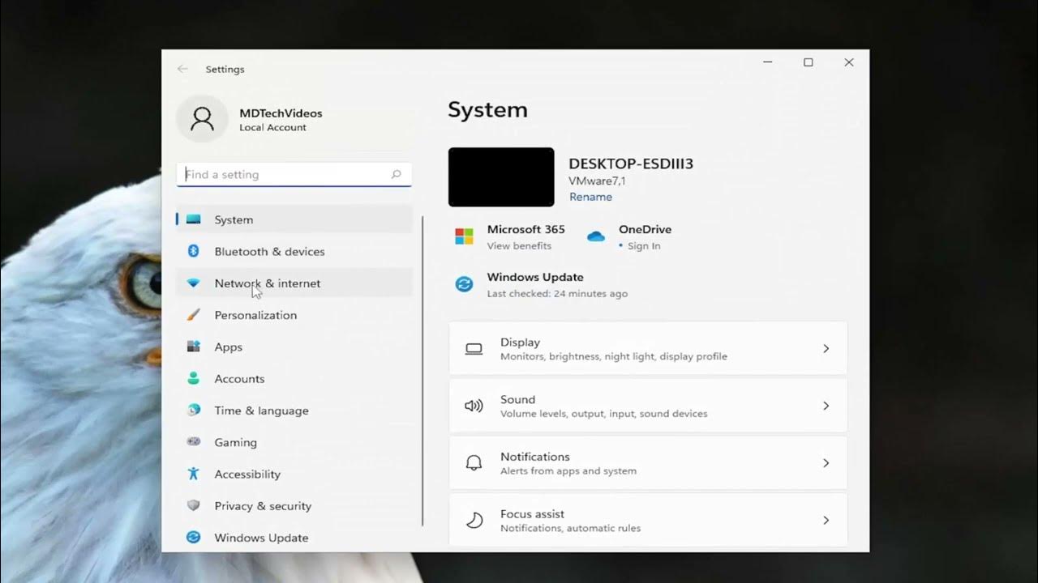The height and width of the screenshot is (583, 1038).
Task: Click the Rename link under PC name
Action: pos(590,197)
